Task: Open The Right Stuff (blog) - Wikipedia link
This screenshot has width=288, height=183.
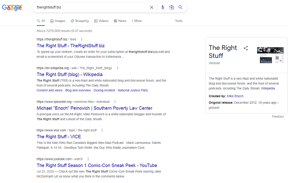Action: [69, 74]
